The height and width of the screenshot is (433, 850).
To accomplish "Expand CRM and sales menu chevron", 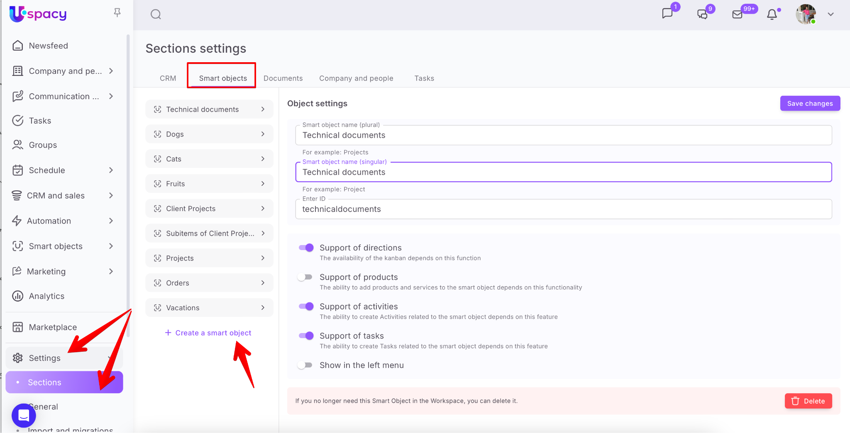I will coord(111,196).
